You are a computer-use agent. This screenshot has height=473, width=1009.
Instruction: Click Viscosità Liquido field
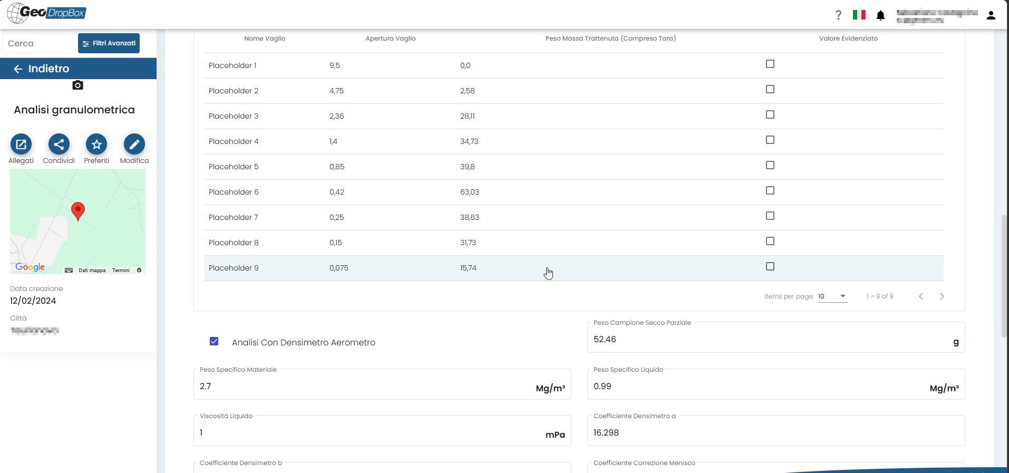[382, 431]
